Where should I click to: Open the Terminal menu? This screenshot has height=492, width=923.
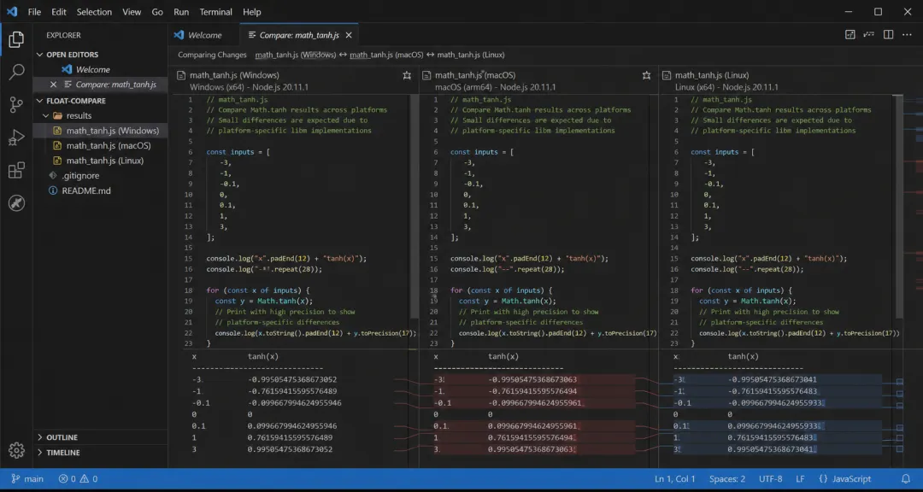pos(217,12)
